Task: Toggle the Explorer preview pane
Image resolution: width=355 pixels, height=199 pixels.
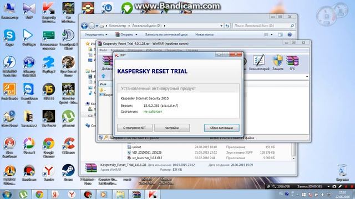Action: (x=280, y=34)
